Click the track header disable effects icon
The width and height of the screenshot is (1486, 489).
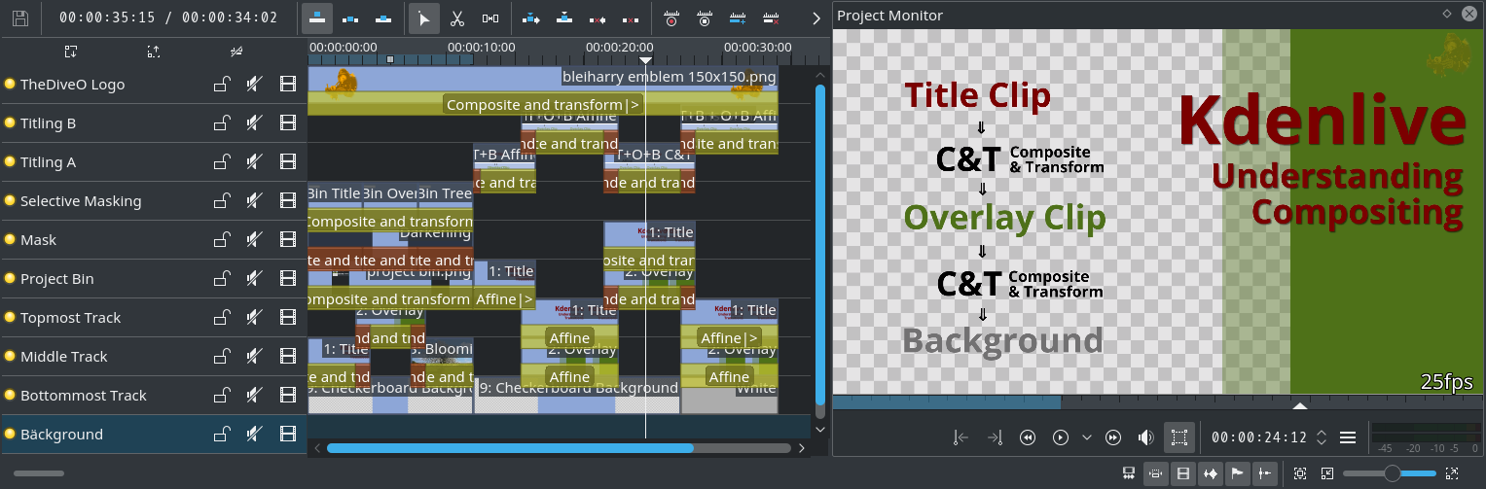(x=236, y=51)
